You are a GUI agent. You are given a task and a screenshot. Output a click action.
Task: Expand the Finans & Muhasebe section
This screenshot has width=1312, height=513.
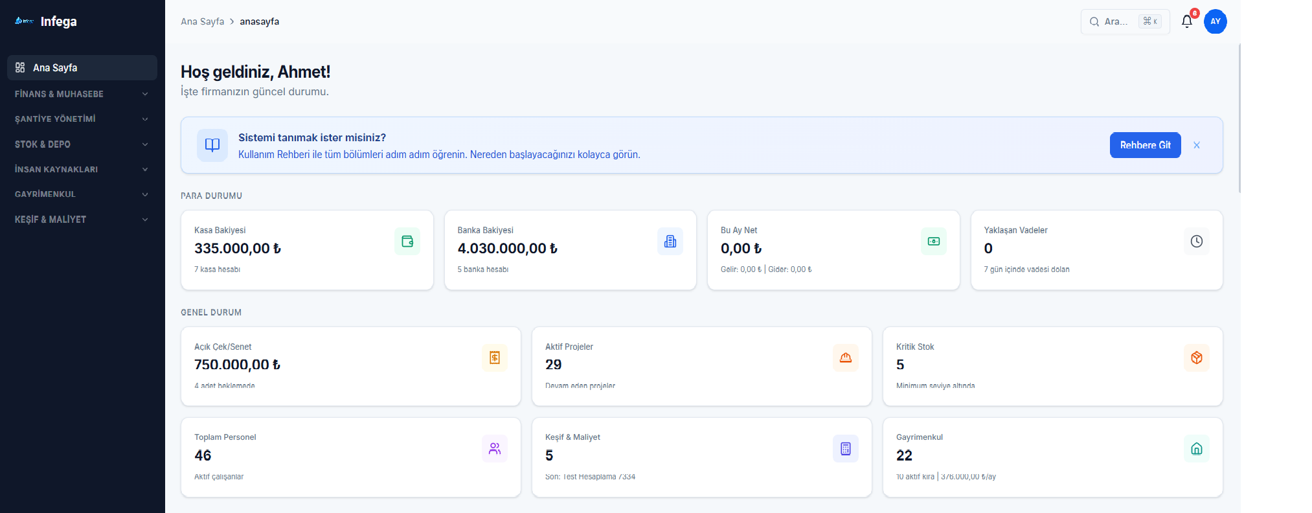point(82,94)
